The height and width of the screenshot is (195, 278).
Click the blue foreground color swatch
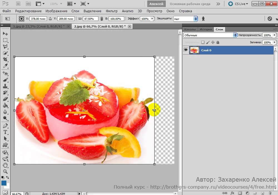click(x=4, y=183)
